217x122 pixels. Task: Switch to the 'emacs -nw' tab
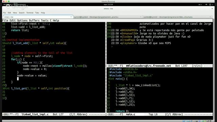(x=38, y=17)
